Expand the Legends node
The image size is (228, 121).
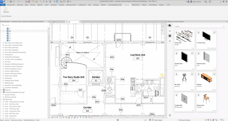(x=2, y=90)
